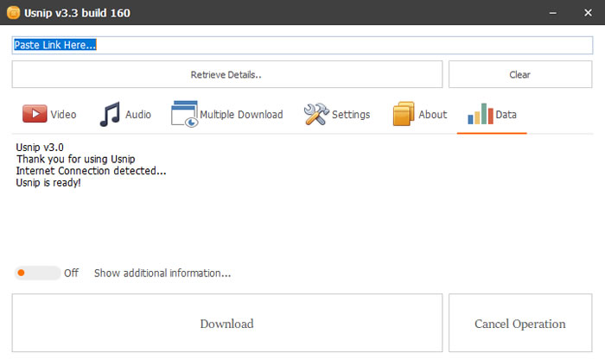Click the Multiple Download window icon
Screen dimensions: 605x359
(184, 114)
